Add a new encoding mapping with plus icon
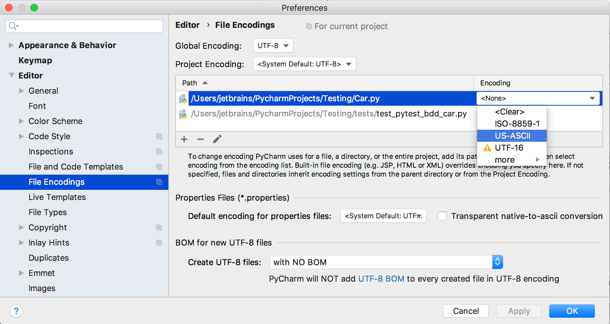The height and width of the screenshot is (324, 610). pos(184,139)
